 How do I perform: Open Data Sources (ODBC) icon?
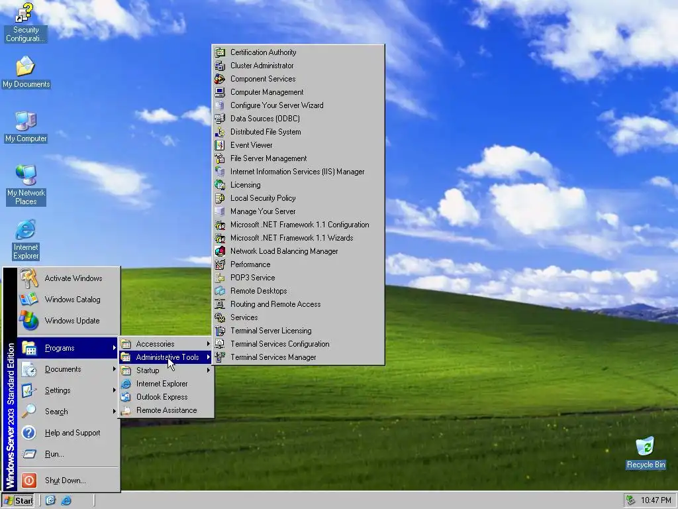[x=220, y=119]
